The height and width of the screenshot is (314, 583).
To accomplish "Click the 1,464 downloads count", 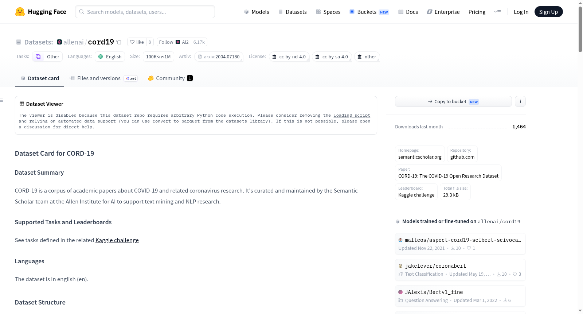I will point(519,127).
